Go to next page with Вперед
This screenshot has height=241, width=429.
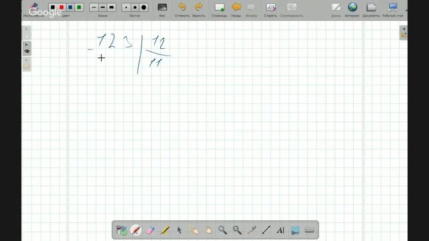tap(251, 7)
